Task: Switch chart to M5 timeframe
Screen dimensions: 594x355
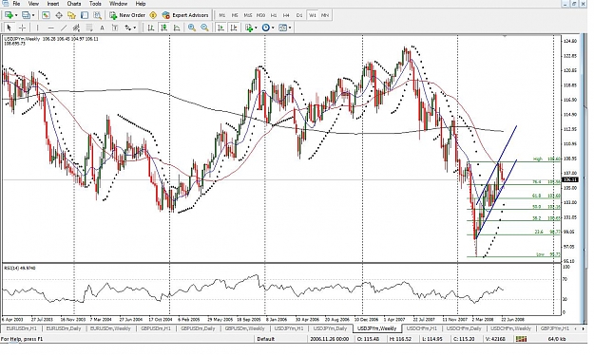Action: tap(235, 15)
